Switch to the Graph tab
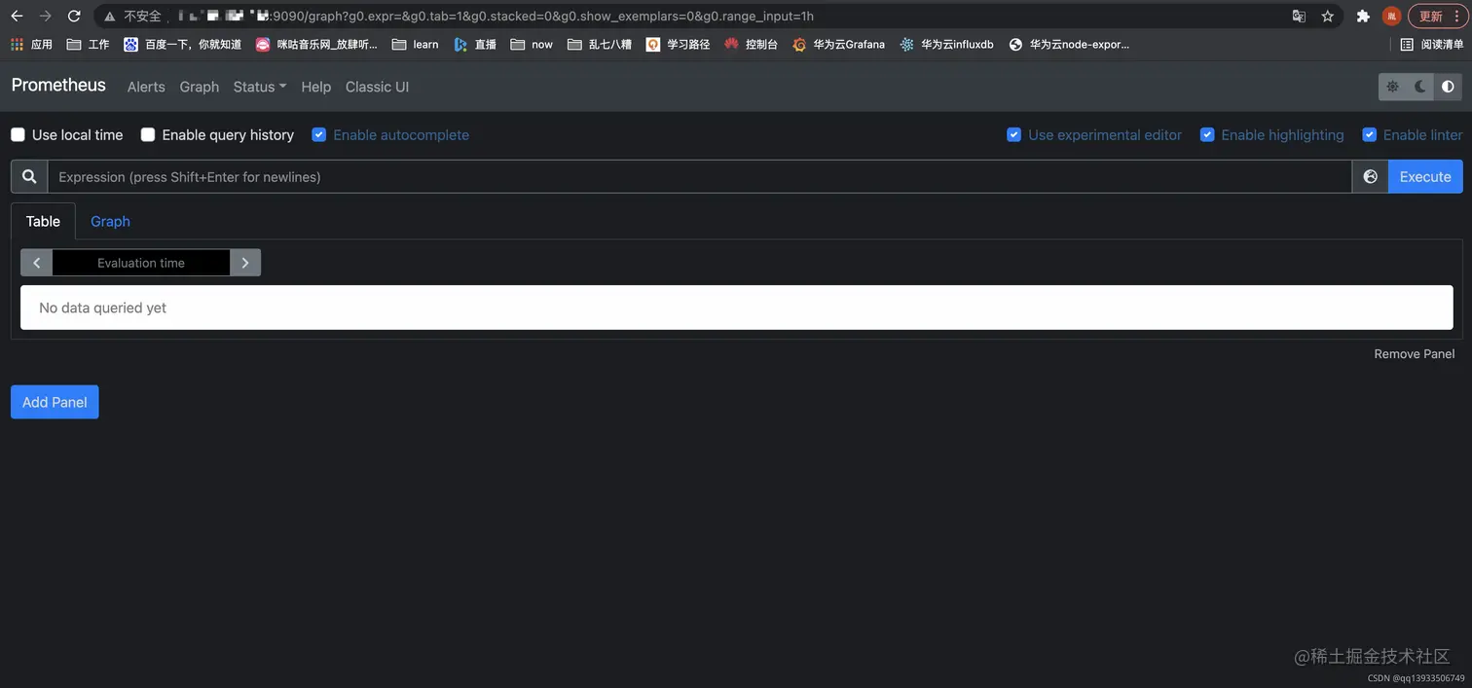This screenshot has height=688, width=1472. [x=110, y=221]
